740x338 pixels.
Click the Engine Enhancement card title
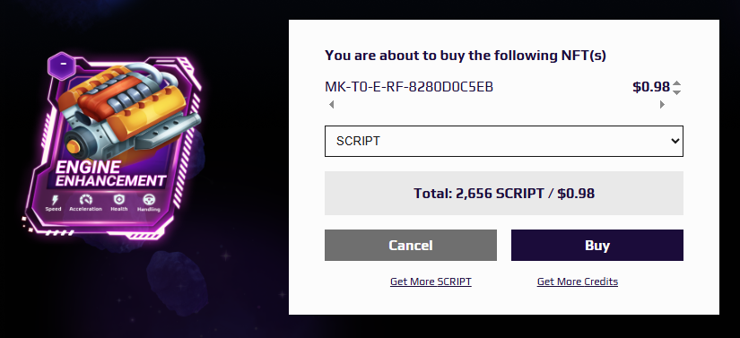click(110, 173)
